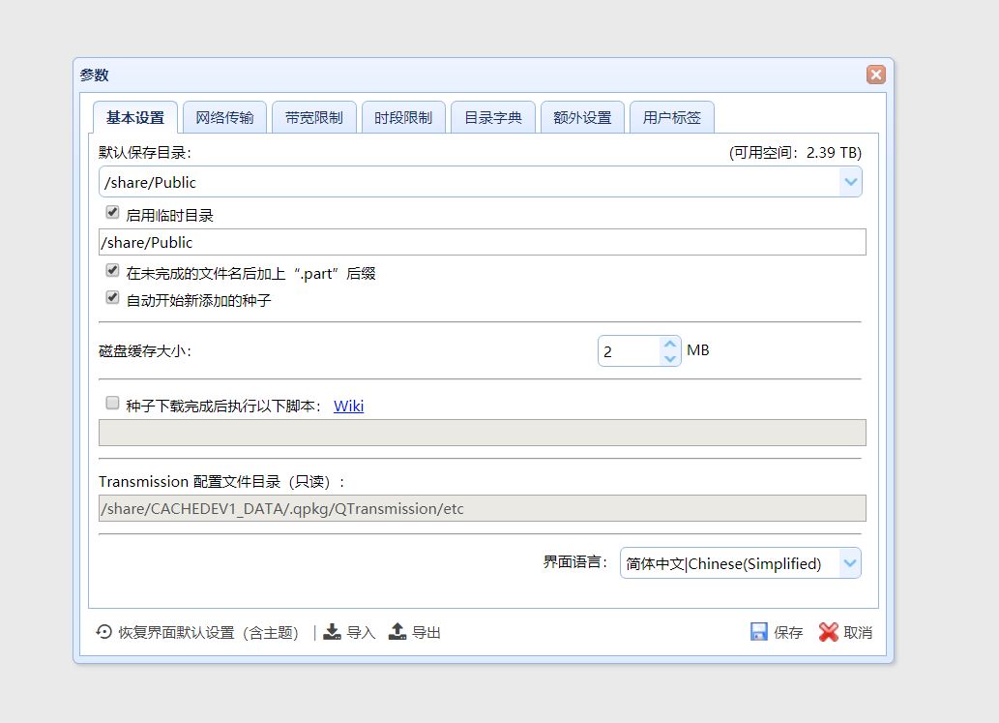Viewport: 999px width, 723px height.
Task: Click the Wiki link
Action: tap(348, 406)
